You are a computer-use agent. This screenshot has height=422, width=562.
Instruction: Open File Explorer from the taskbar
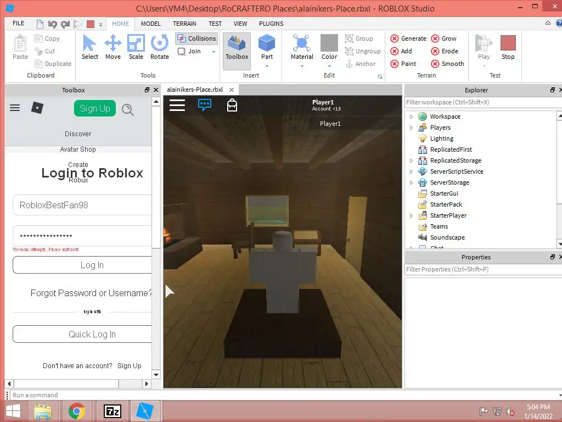(43, 411)
